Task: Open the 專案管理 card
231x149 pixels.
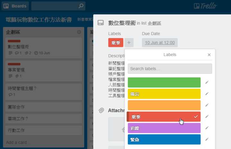Action: [44, 70]
